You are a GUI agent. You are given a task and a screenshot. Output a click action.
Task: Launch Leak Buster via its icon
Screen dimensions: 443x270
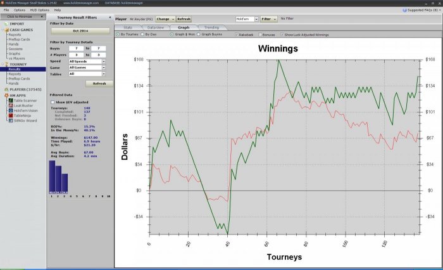point(11,106)
